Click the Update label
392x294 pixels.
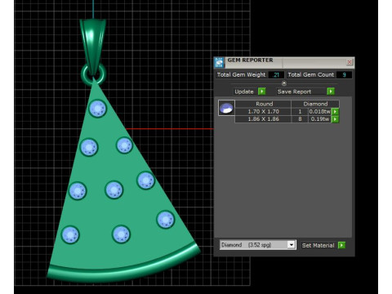(x=244, y=91)
